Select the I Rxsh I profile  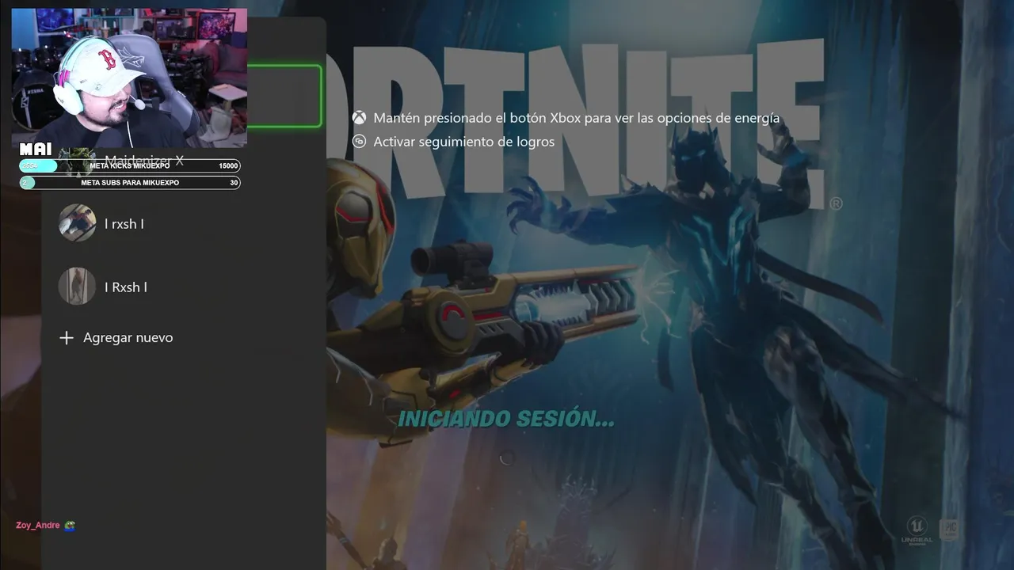click(183, 287)
